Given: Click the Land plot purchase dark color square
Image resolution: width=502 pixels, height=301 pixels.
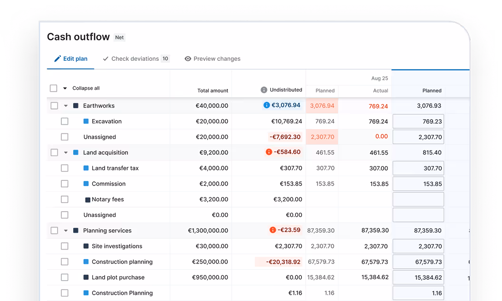Looking at the screenshot, I should coord(86,277).
